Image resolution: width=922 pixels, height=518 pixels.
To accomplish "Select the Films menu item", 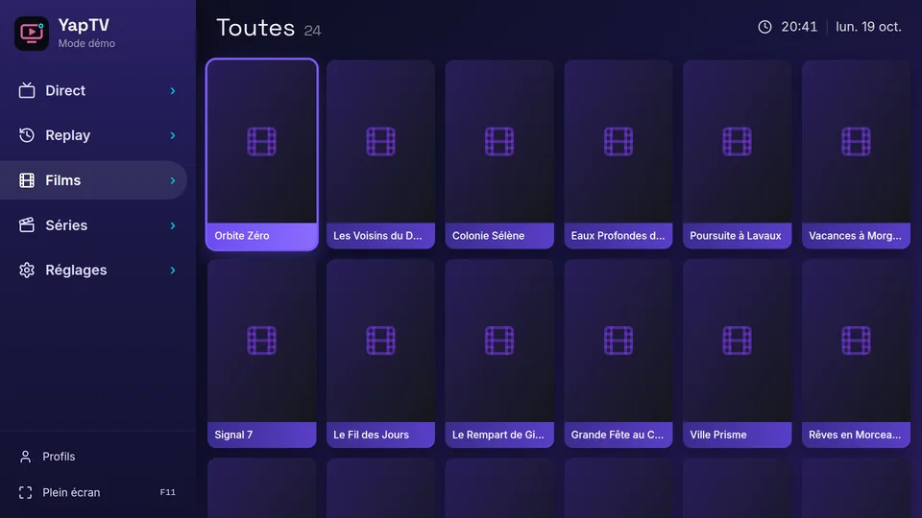I will pos(93,180).
